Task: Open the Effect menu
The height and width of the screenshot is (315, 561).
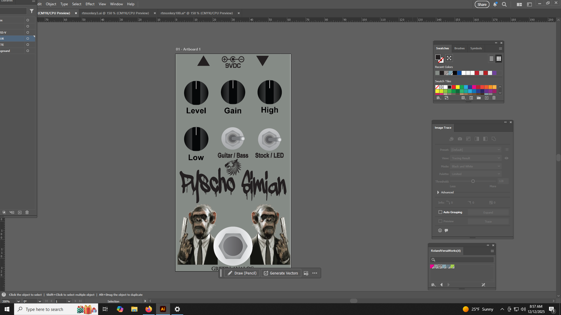Action: pos(90,4)
